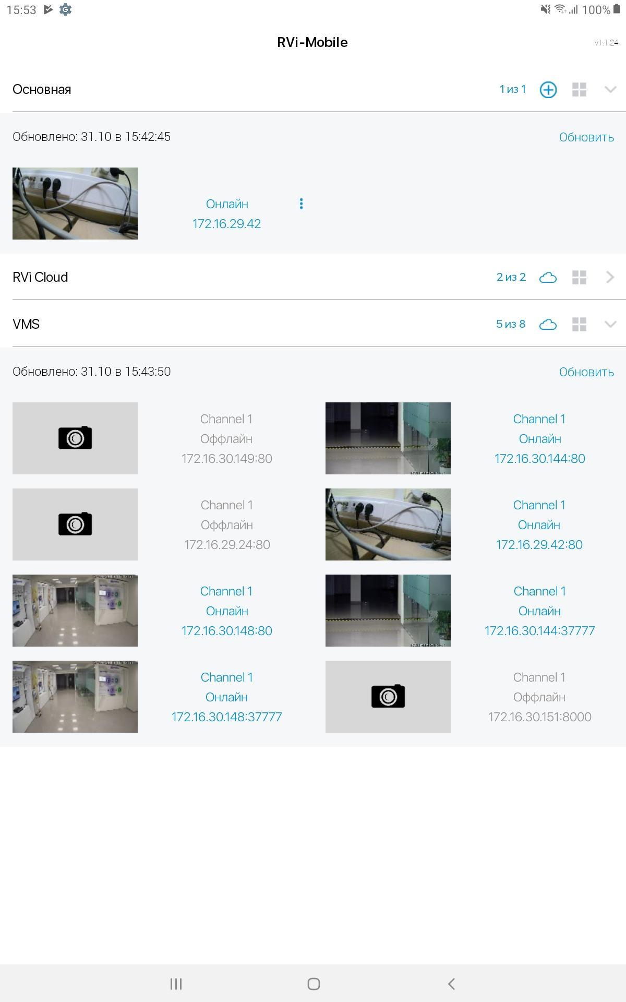Tap the cloud icon in RVi Cloud row
Image resolution: width=626 pixels, height=1002 pixels.
coord(548,277)
